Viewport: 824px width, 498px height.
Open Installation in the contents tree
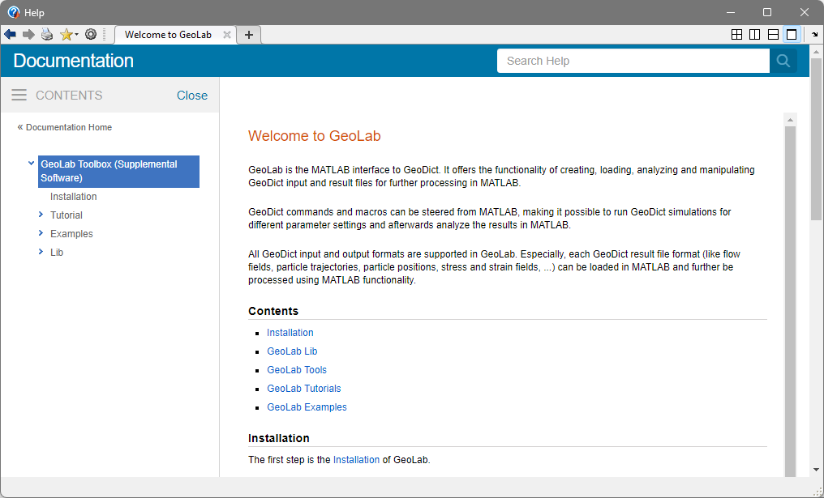pos(74,196)
